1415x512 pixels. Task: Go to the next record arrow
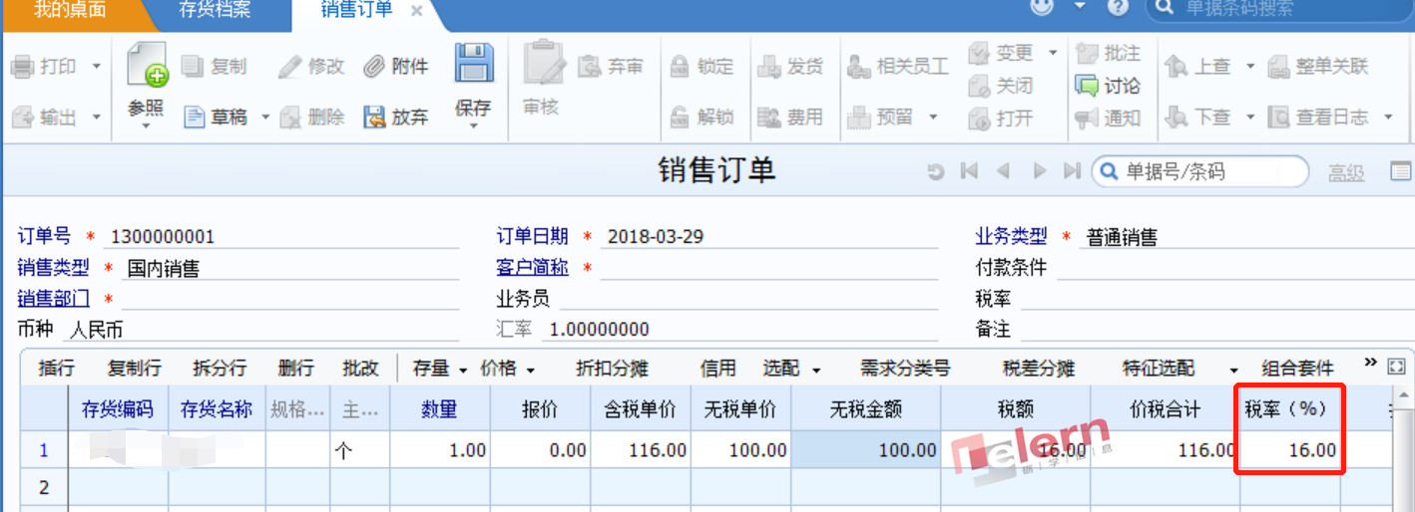click(1040, 171)
